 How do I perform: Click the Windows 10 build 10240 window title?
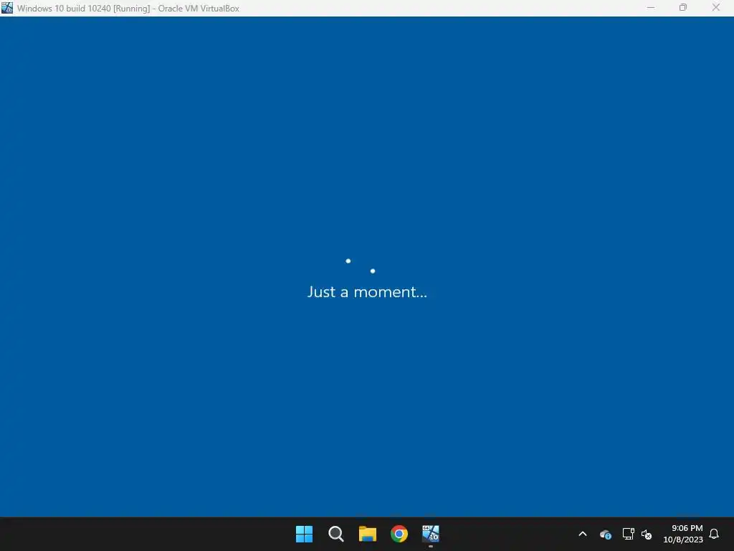pyautogui.click(x=128, y=9)
